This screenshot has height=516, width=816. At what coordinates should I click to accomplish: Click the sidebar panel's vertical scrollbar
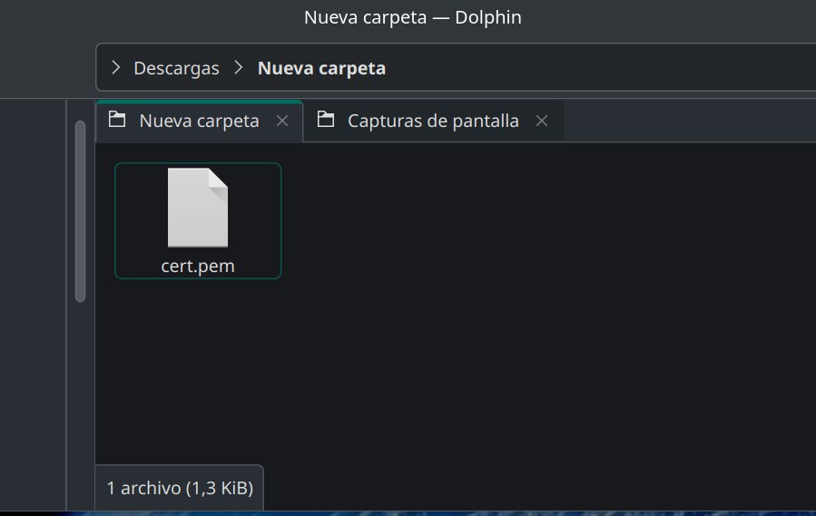click(80, 210)
